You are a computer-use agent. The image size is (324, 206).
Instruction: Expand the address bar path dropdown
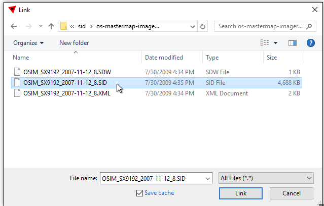click(x=192, y=26)
